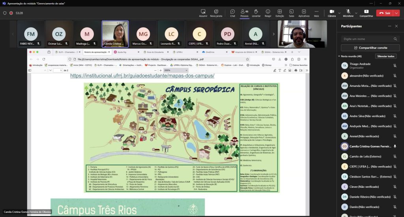Click the Silenciar todos button
Viewport: 404px width, 217px height.
pos(386,56)
